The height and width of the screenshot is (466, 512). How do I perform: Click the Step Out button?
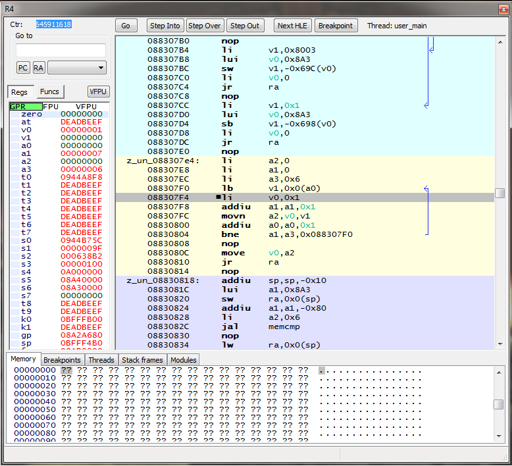[245, 26]
